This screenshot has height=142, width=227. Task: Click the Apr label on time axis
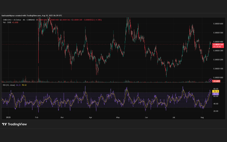pos(91,117)
